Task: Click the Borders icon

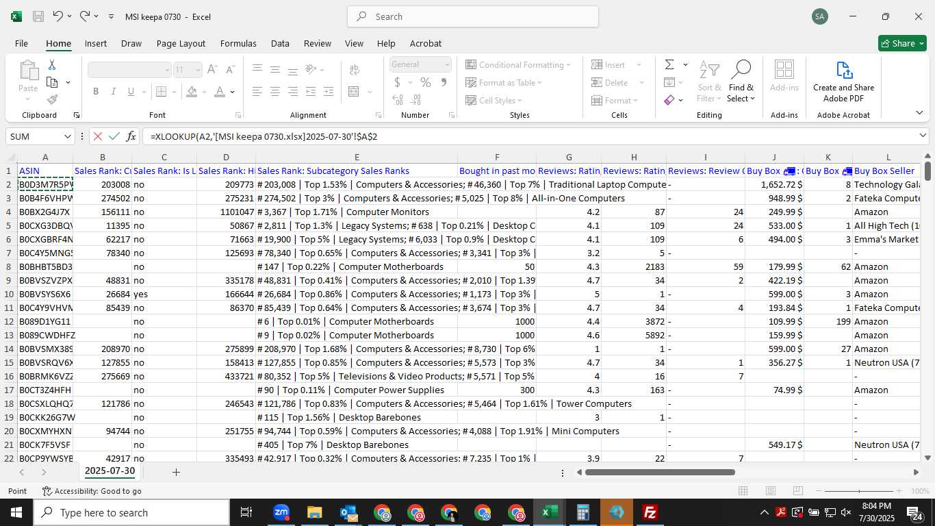Action: click(161, 91)
